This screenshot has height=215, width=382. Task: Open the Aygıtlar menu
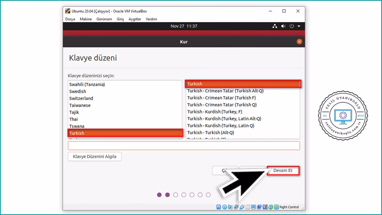click(x=135, y=19)
